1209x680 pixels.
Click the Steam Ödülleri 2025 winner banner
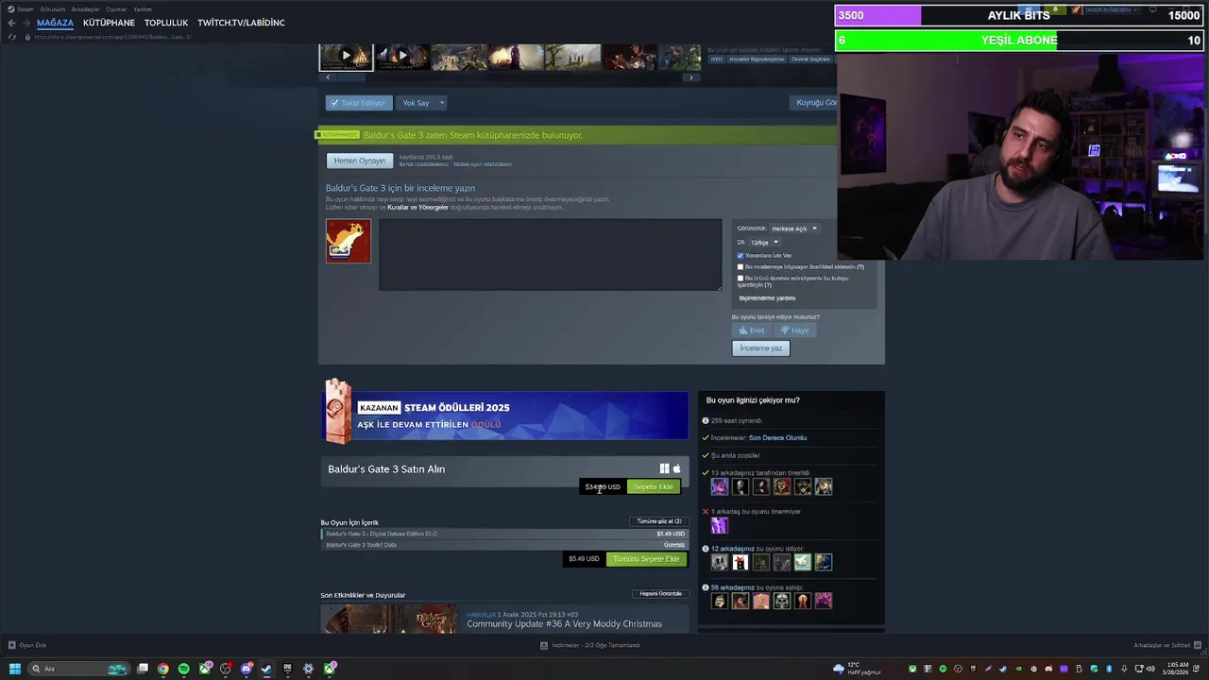[505, 416]
